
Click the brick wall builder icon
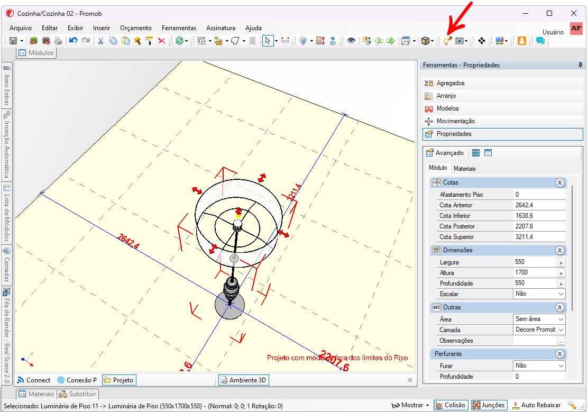tap(218, 41)
